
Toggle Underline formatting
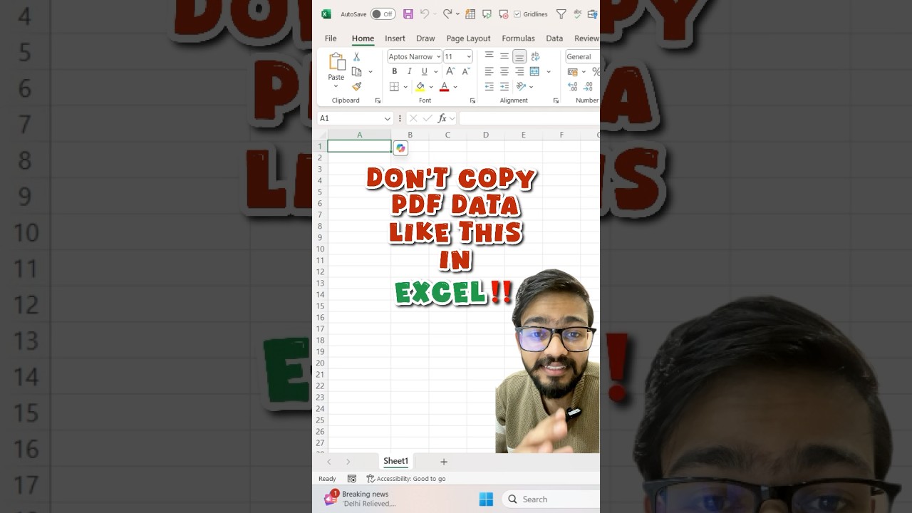425,71
